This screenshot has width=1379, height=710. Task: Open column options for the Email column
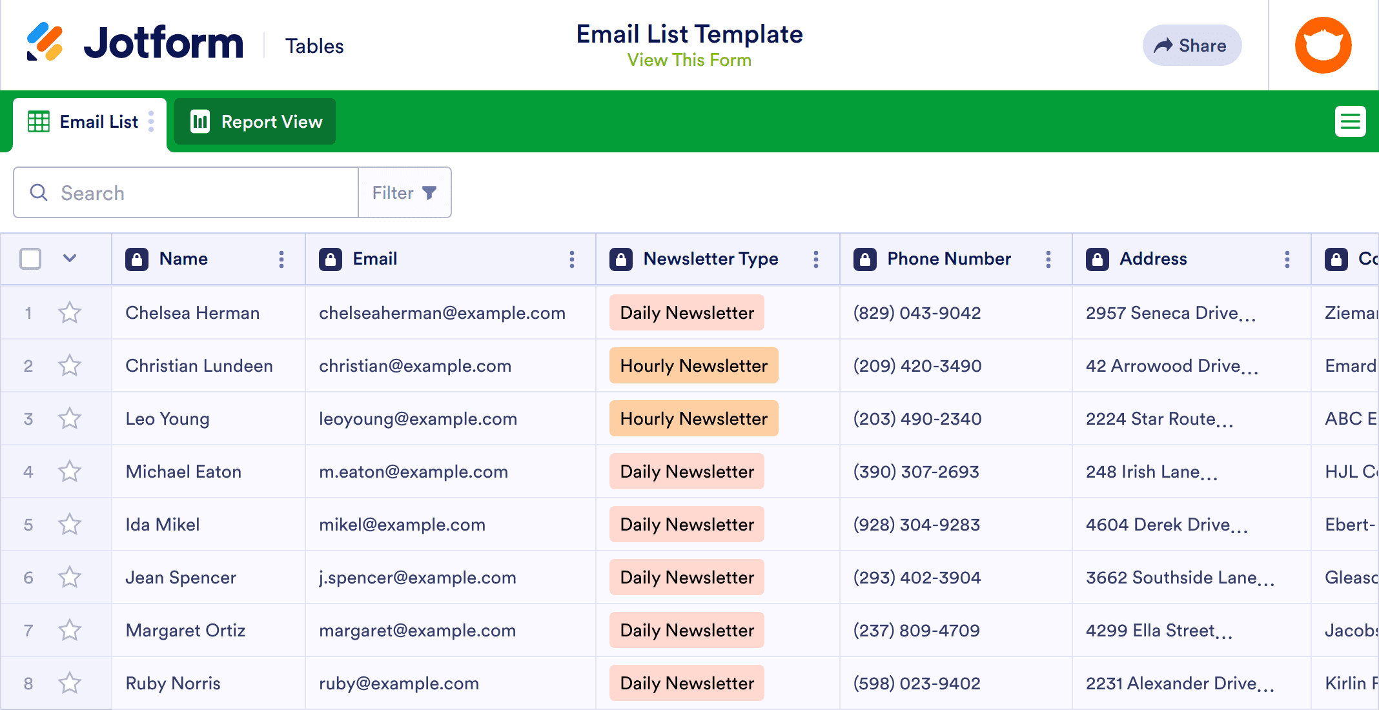click(x=572, y=259)
